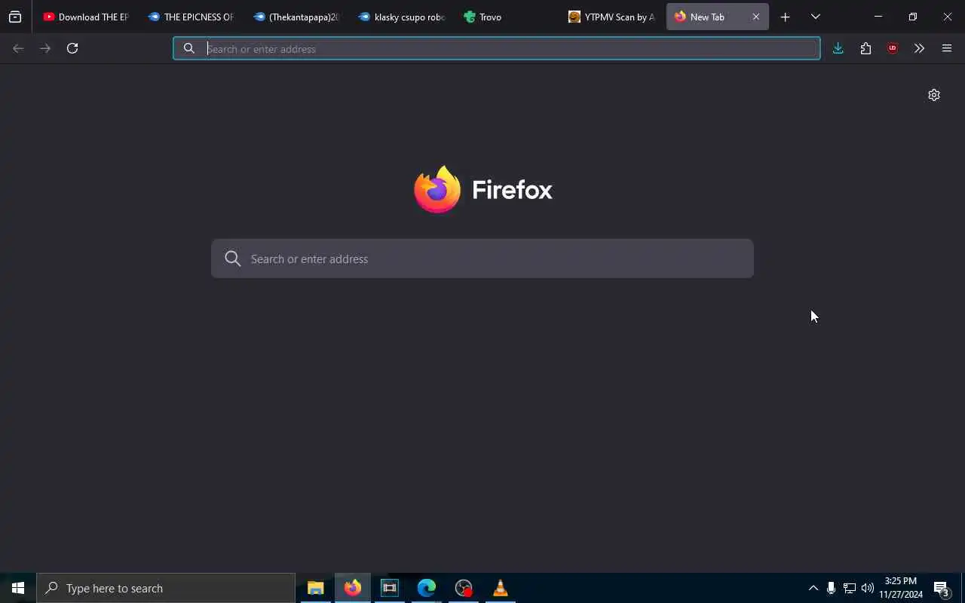Personalize new tab with gear icon
The image size is (965, 603).
(934, 95)
